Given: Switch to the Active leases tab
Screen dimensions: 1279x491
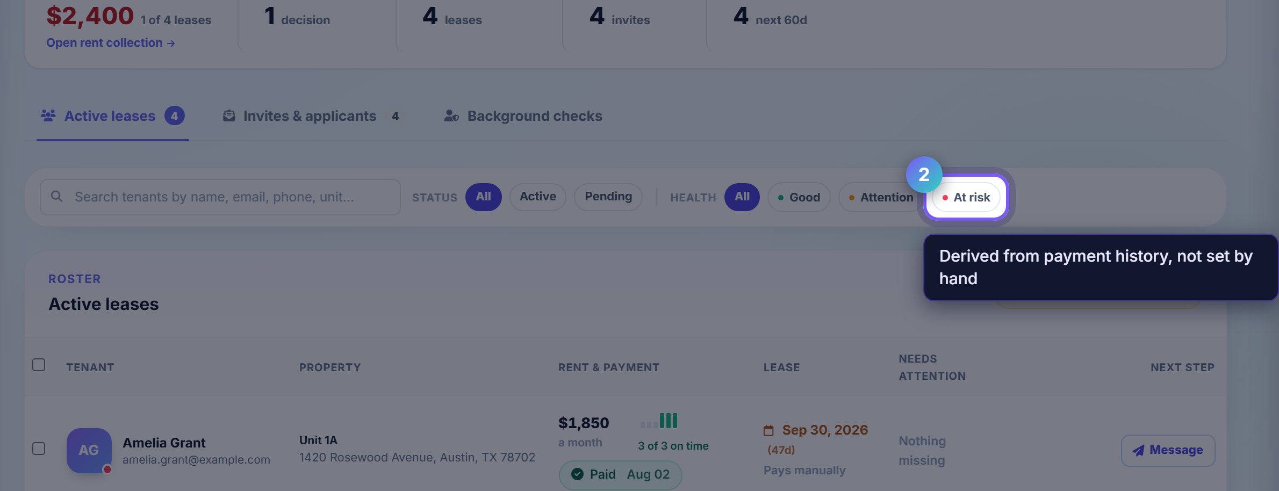Looking at the screenshot, I should [x=112, y=116].
